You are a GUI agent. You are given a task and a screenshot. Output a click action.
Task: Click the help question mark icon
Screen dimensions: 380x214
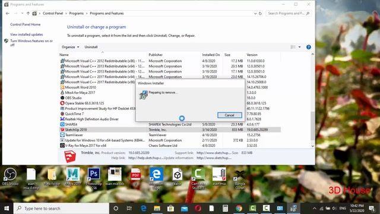click(x=309, y=47)
